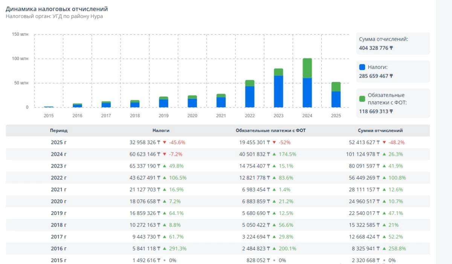Toggle the Обязательные платежи с ФОТ legend series
452x264 pixels.
coord(386,98)
